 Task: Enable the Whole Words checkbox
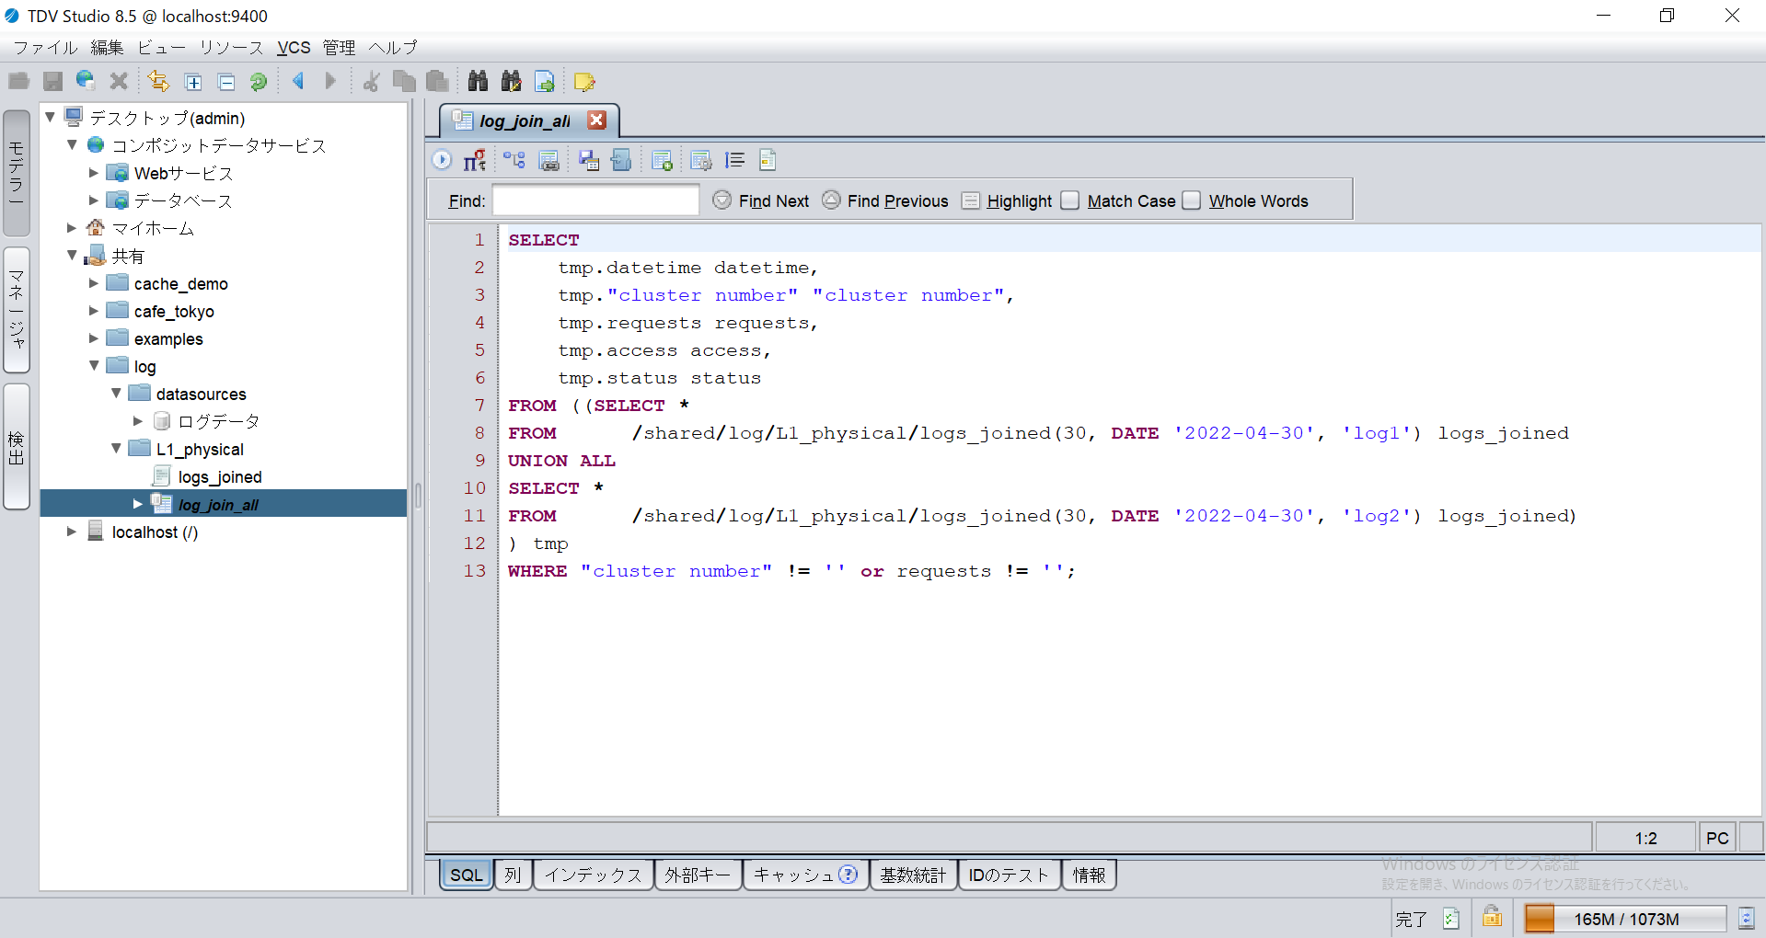pyautogui.click(x=1192, y=200)
